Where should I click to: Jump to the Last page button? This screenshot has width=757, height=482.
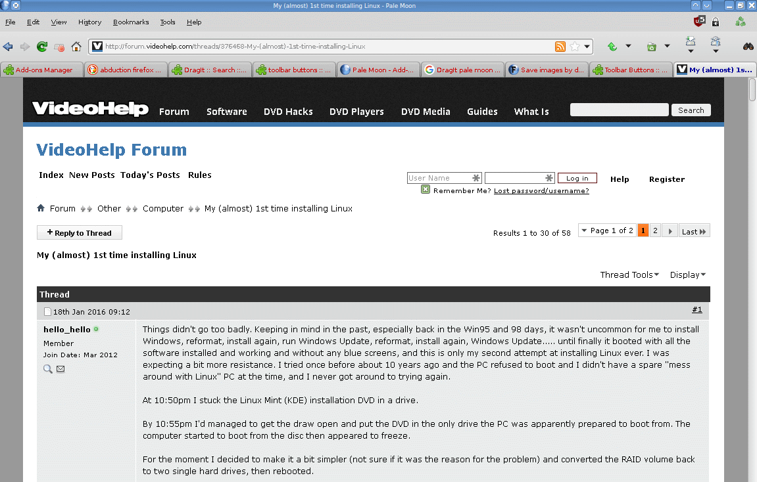click(x=694, y=231)
